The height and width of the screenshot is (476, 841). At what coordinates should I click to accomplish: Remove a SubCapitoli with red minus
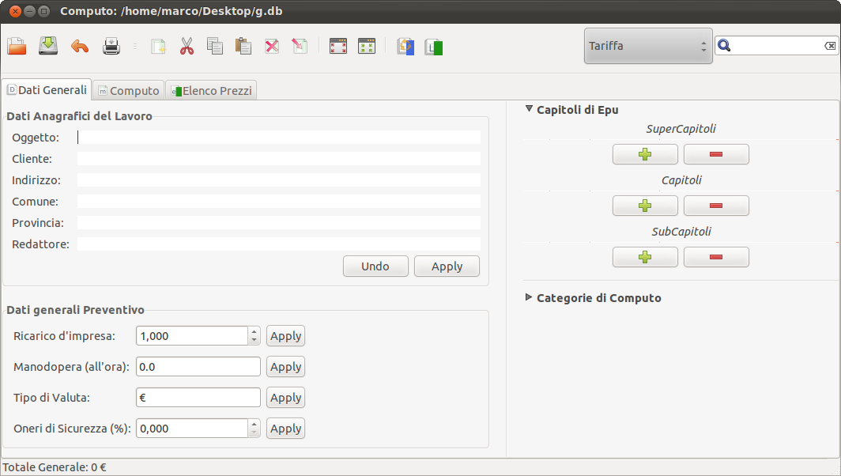[716, 257]
